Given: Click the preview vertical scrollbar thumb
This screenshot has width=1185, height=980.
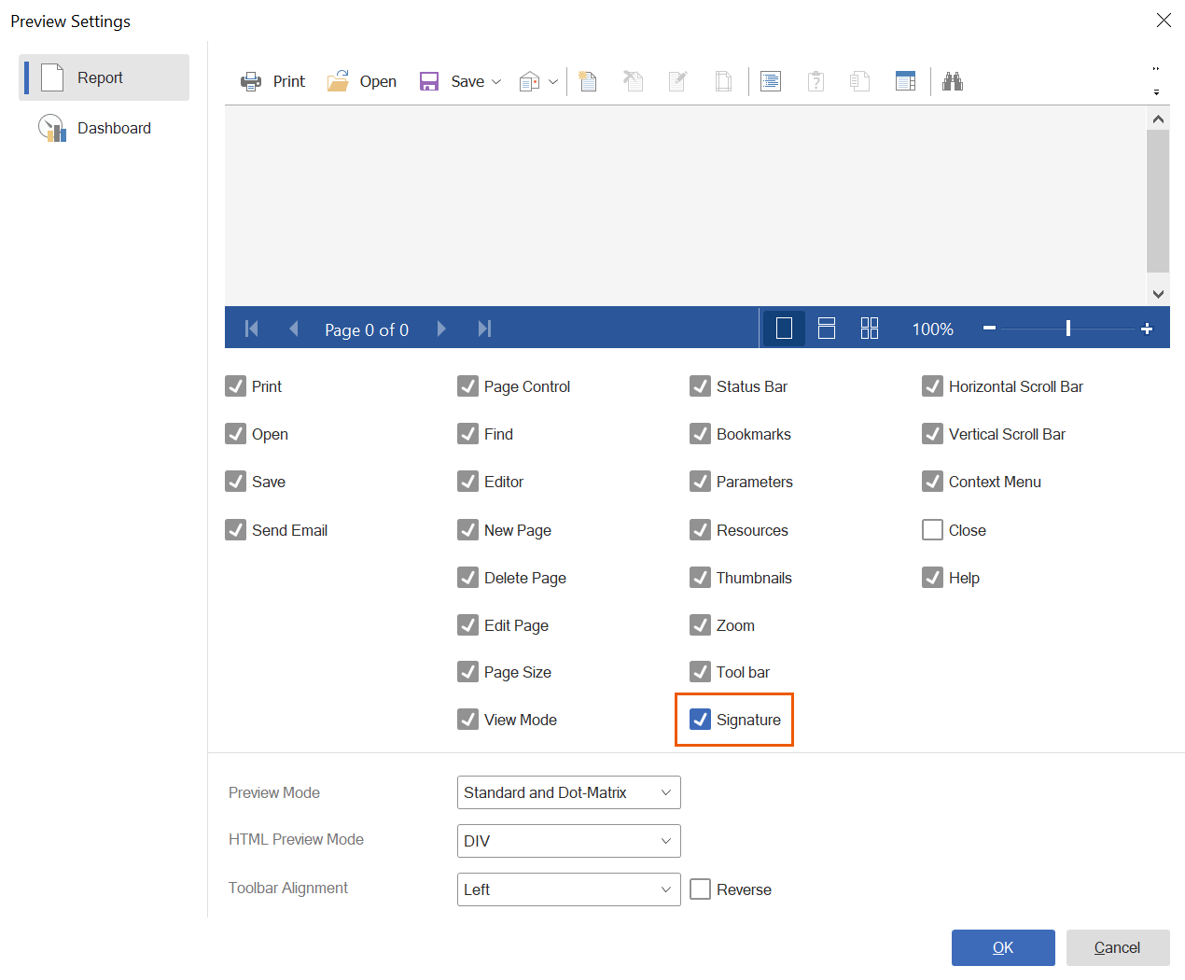Looking at the screenshot, I should coord(1158,201).
